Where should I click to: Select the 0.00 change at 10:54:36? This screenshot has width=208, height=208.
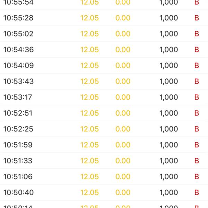click(x=123, y=50)
